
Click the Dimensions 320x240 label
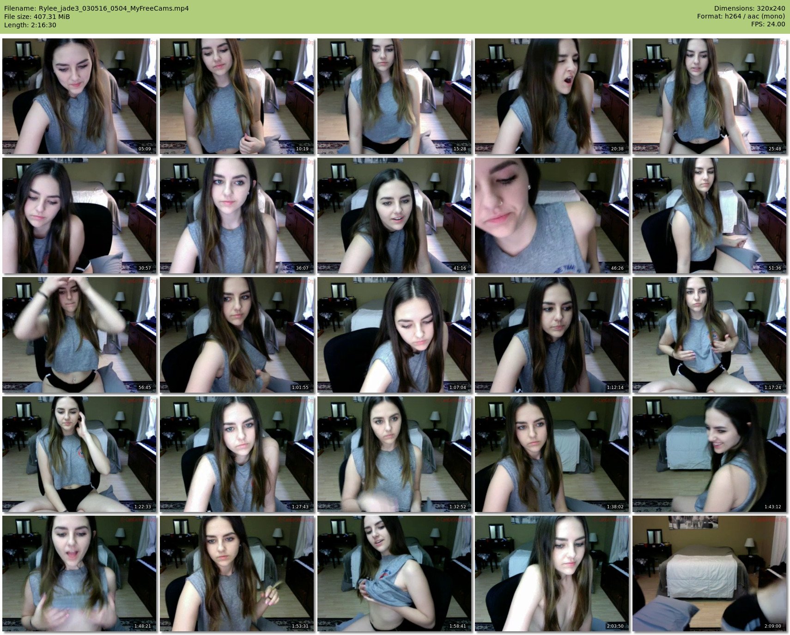click(749, 8)
